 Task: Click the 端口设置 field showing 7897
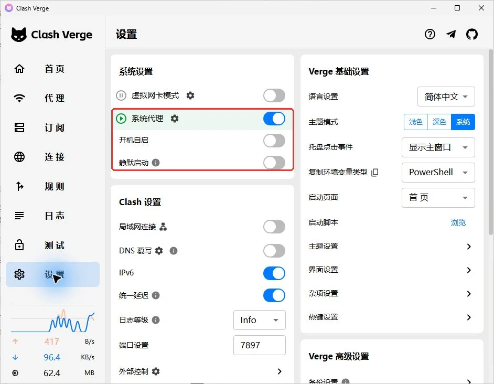(259, 345)
